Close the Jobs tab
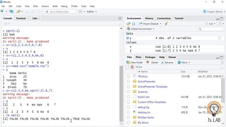Image resolution: width=226 pixels, height=127 pixels. 39,18
